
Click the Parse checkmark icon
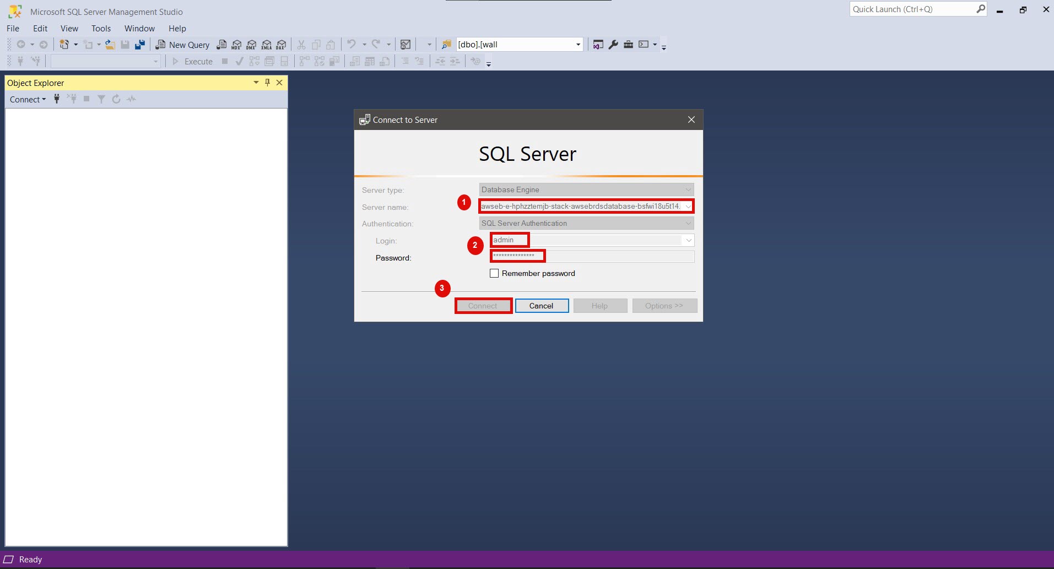[x=239, y=61]
